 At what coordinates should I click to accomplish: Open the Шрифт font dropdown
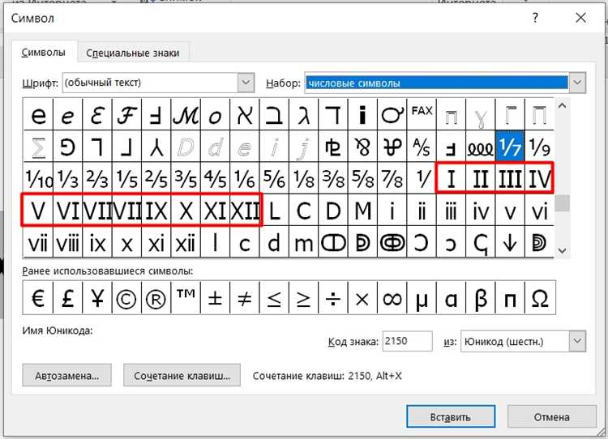click(246, 83)
